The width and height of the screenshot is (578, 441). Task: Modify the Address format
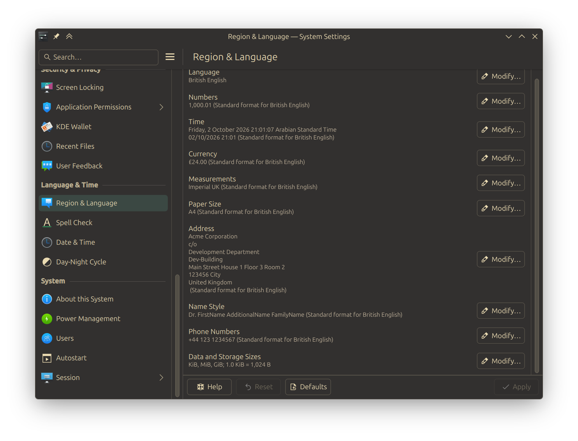[x=501, y=259]
